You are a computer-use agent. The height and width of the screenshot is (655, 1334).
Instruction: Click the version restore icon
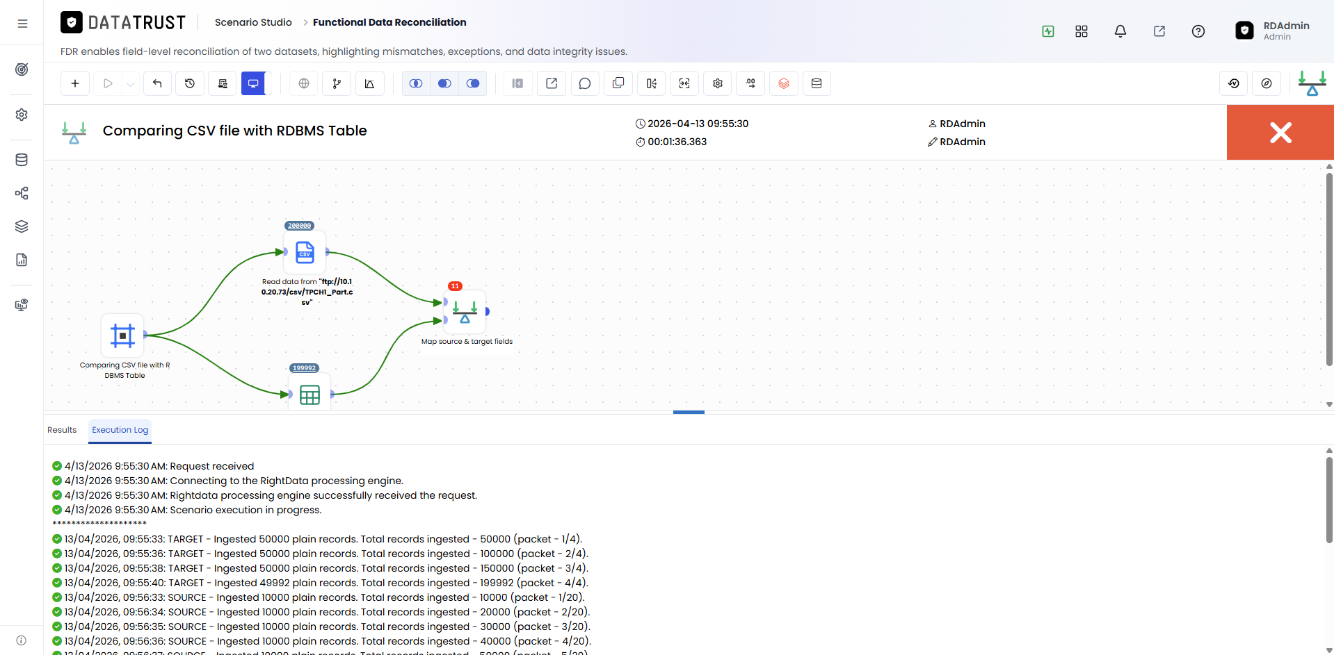tap(1234, 83)
